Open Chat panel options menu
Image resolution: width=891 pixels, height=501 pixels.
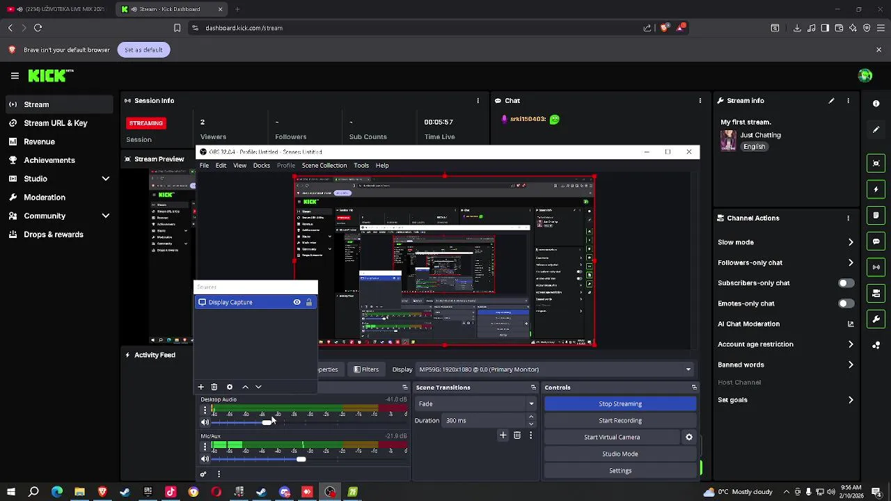700,101
